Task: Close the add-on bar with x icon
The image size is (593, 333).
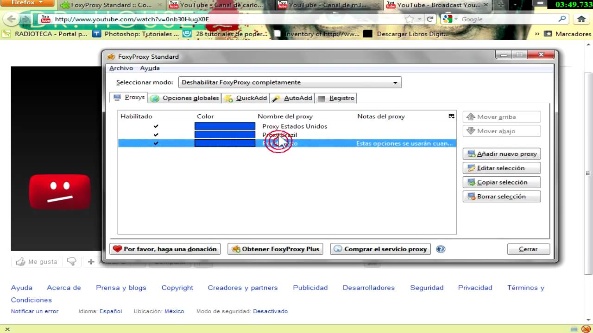Action: pyautogui.click(x=7, y=329)
